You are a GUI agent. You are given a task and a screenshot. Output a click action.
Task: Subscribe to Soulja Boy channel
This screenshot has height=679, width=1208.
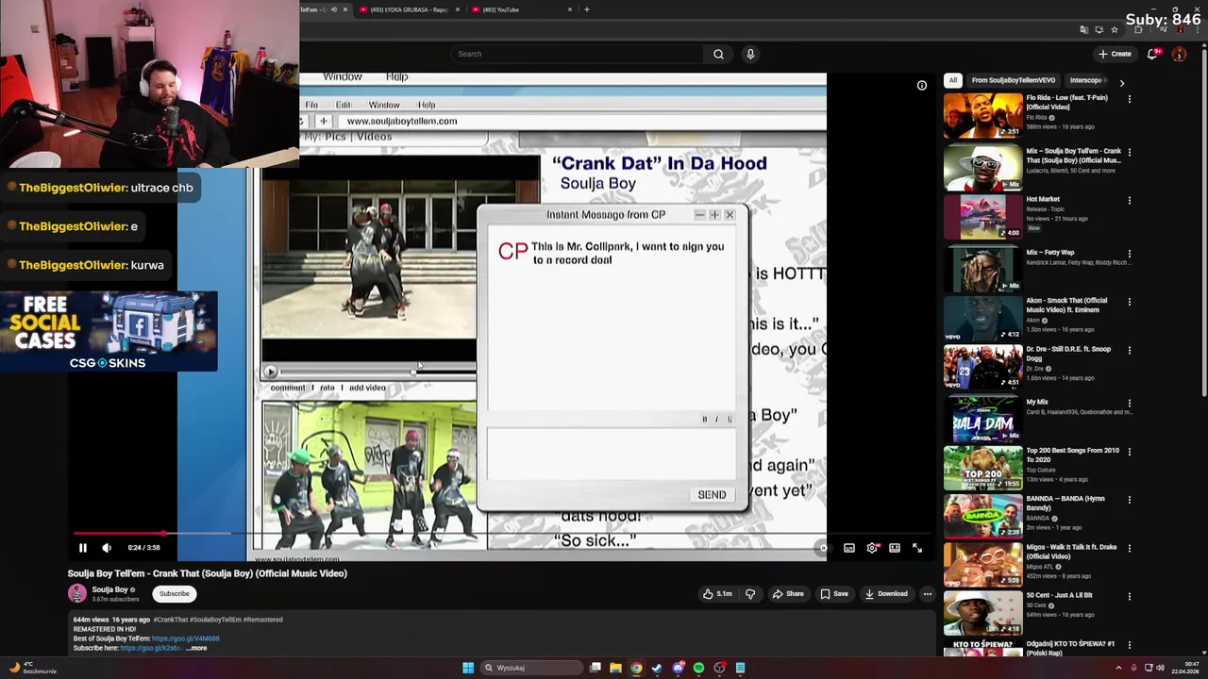click(175, 594)
